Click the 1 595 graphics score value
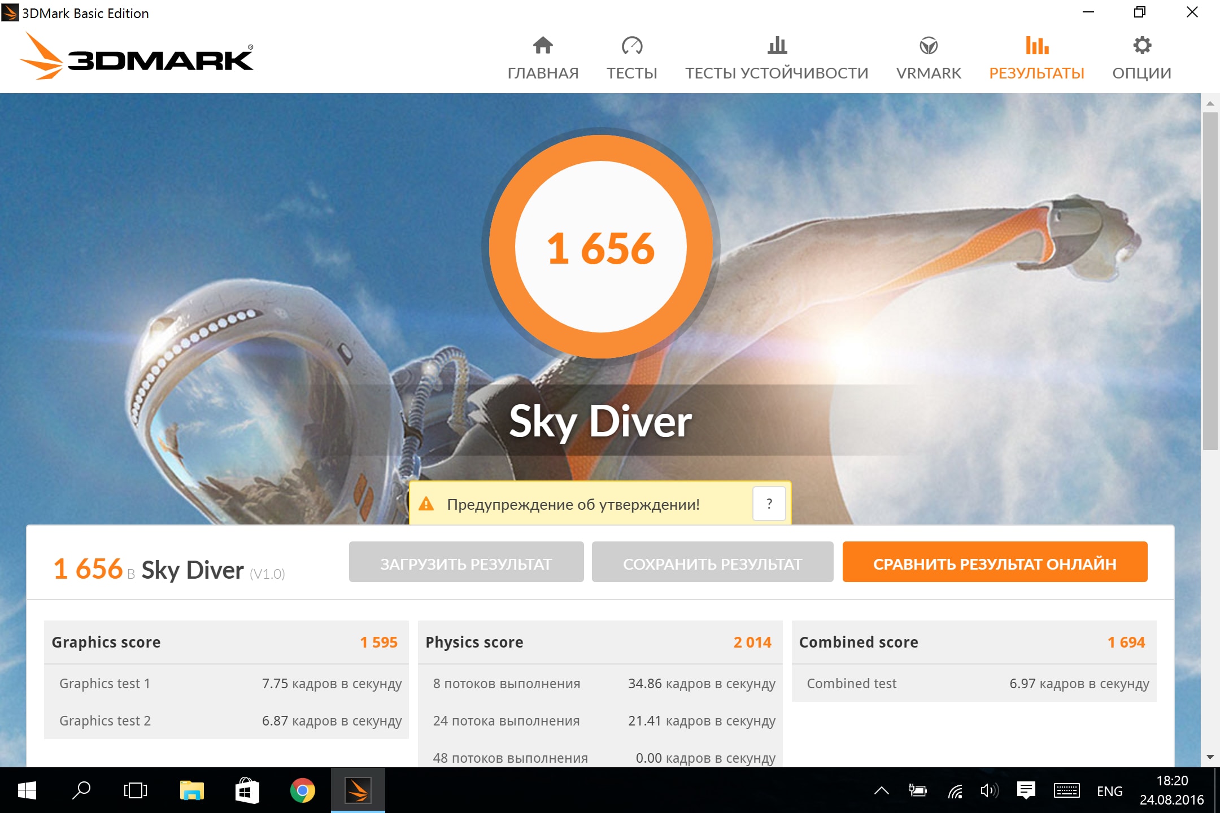The width and height of the screenshot is (1220, 813). (x=378, y=642)
